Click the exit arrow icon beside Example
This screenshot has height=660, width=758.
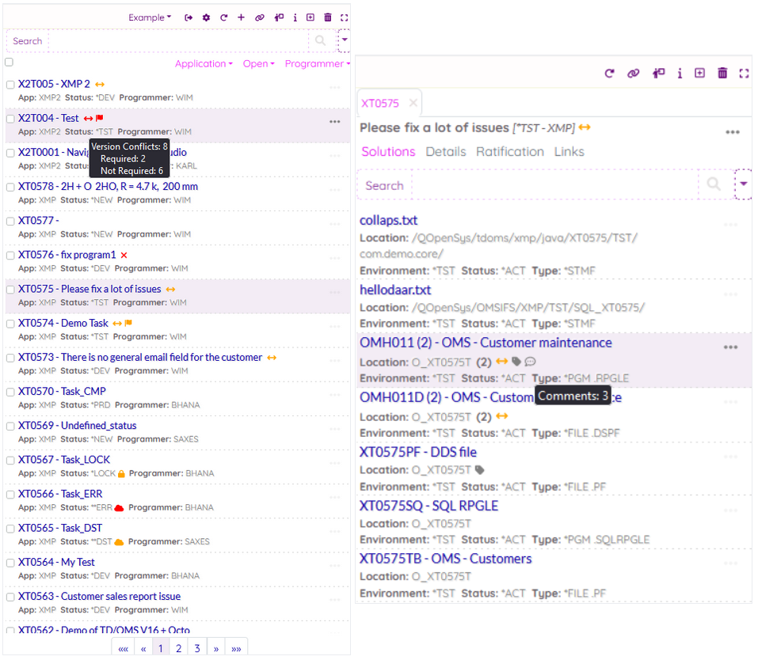(x=189, y=17)
